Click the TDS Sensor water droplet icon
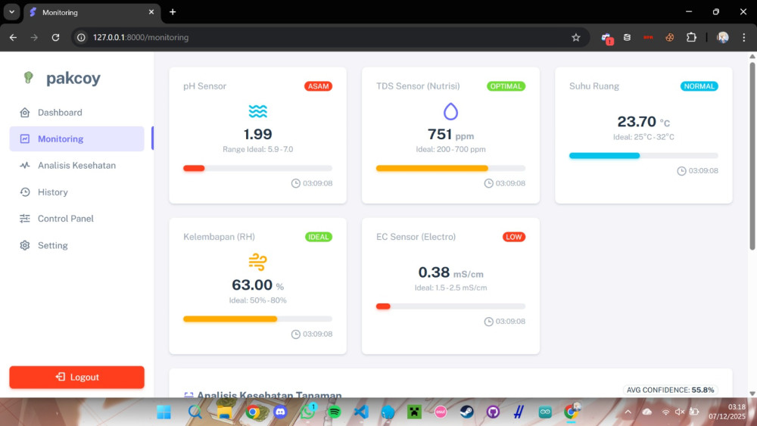 coord(450,112)
